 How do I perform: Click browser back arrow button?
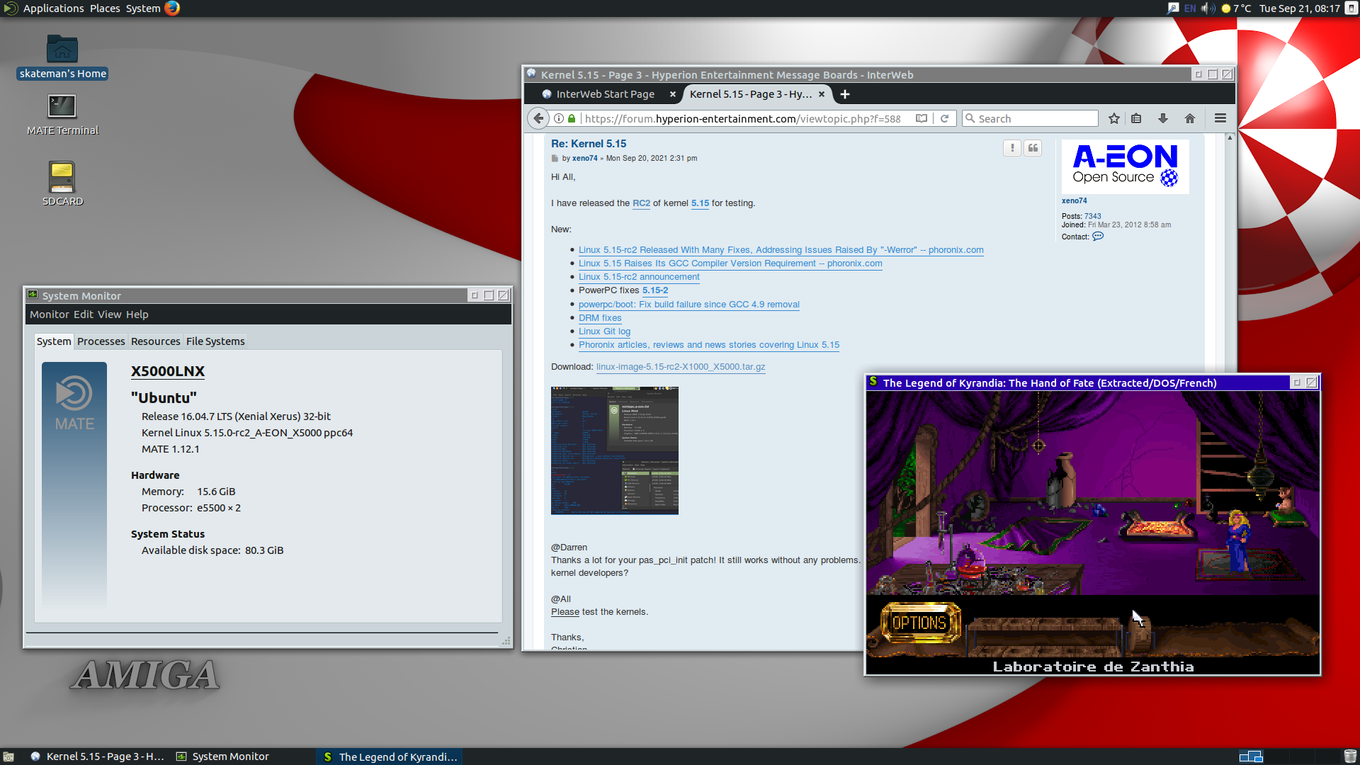pos(539,118)
